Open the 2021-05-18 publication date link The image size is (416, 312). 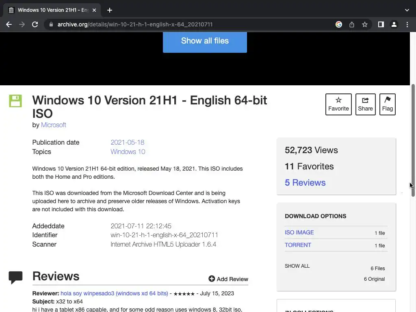click(x=127, y=142)
